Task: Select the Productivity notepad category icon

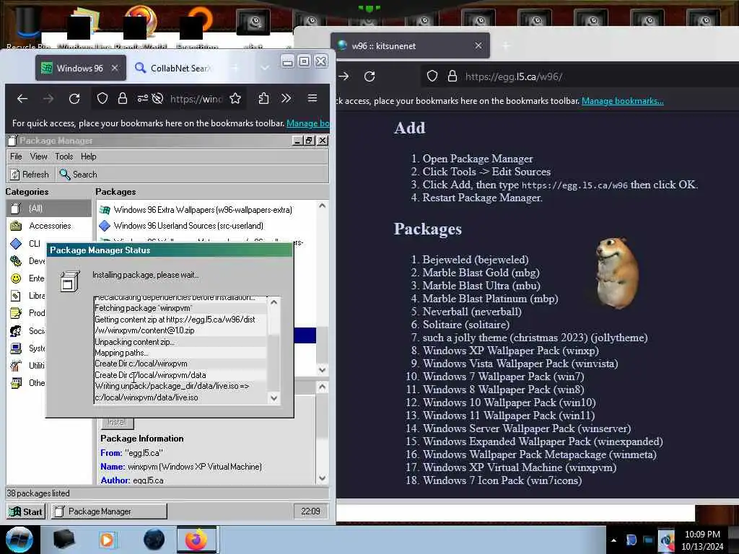Action: click(16, 313)
